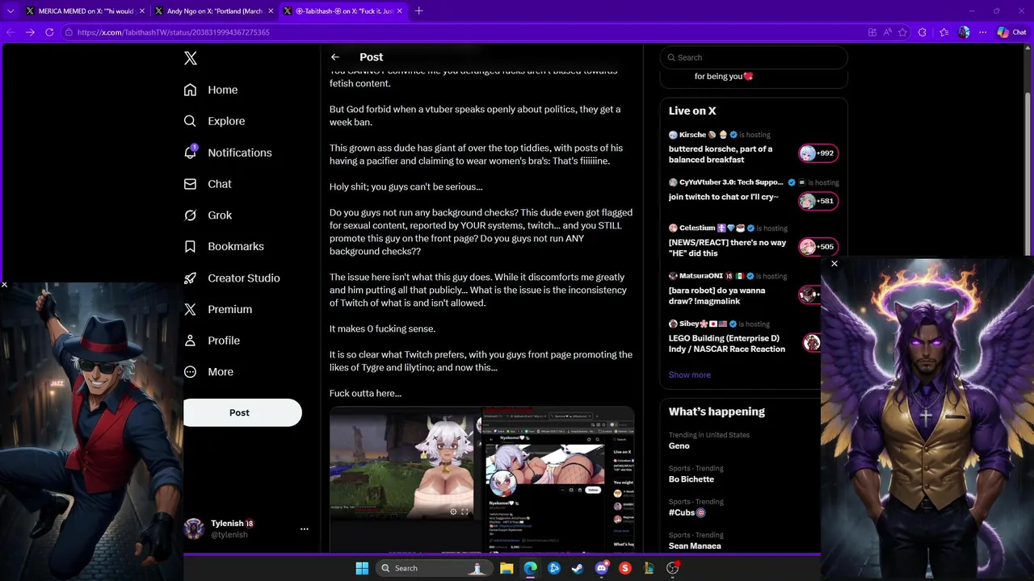Launch Creator Studio from the sidebar

[x=232, y=278]
